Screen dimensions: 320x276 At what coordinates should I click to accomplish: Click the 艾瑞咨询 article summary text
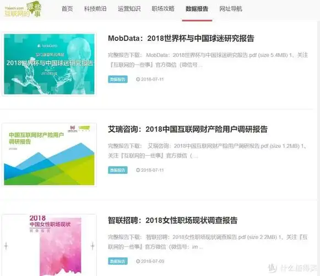click(x=207, y=151)
